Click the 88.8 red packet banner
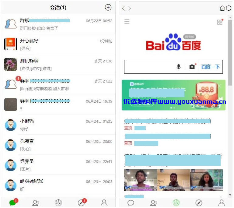234x208 pixels. (x=173, y=95)
